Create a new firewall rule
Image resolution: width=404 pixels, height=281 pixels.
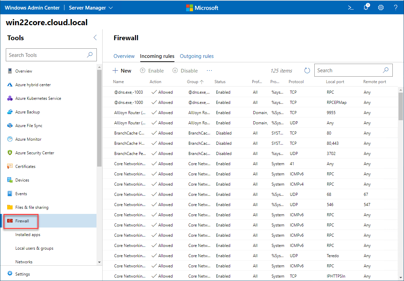coord(122,71)
